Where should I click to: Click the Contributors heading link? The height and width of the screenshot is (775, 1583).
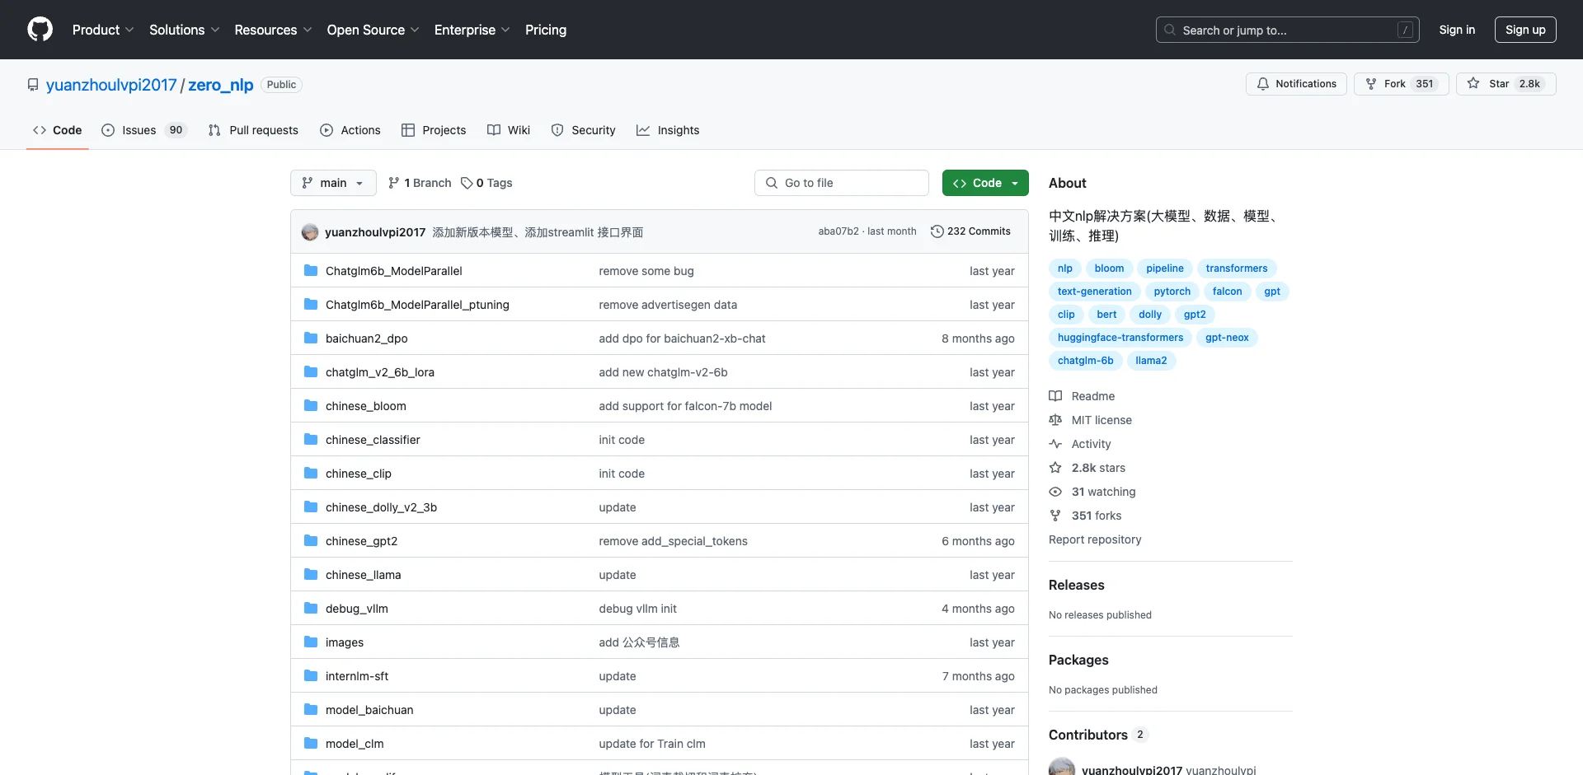1097,735
